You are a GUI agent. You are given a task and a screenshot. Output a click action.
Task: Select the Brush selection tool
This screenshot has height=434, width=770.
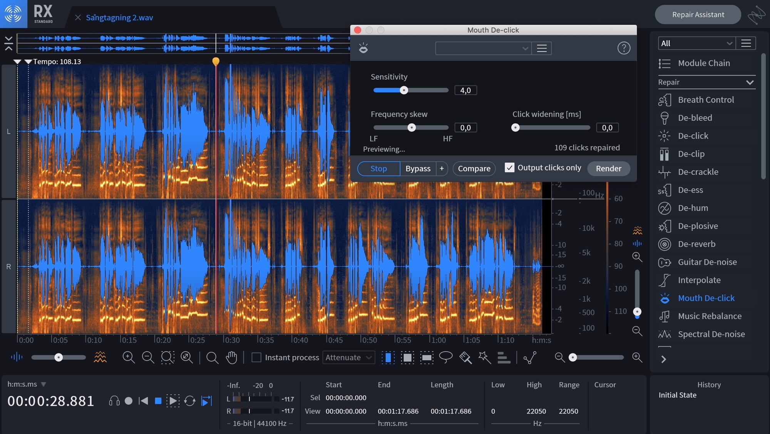(465, 357)
